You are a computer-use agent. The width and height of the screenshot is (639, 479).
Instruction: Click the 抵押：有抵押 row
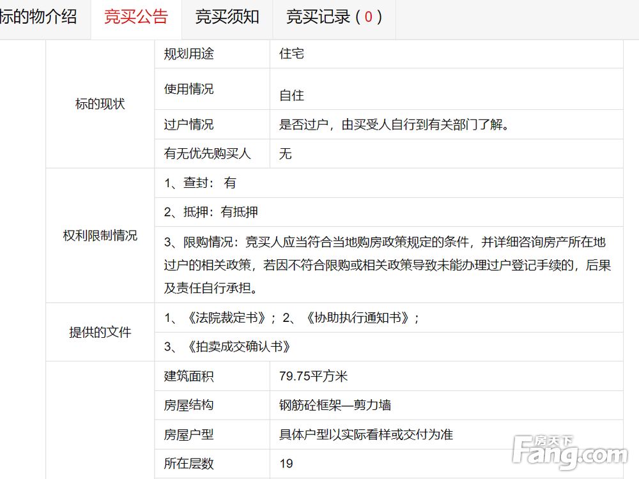click(x=389, y=212)
